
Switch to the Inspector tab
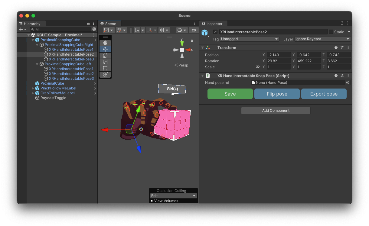click(212, 24)
